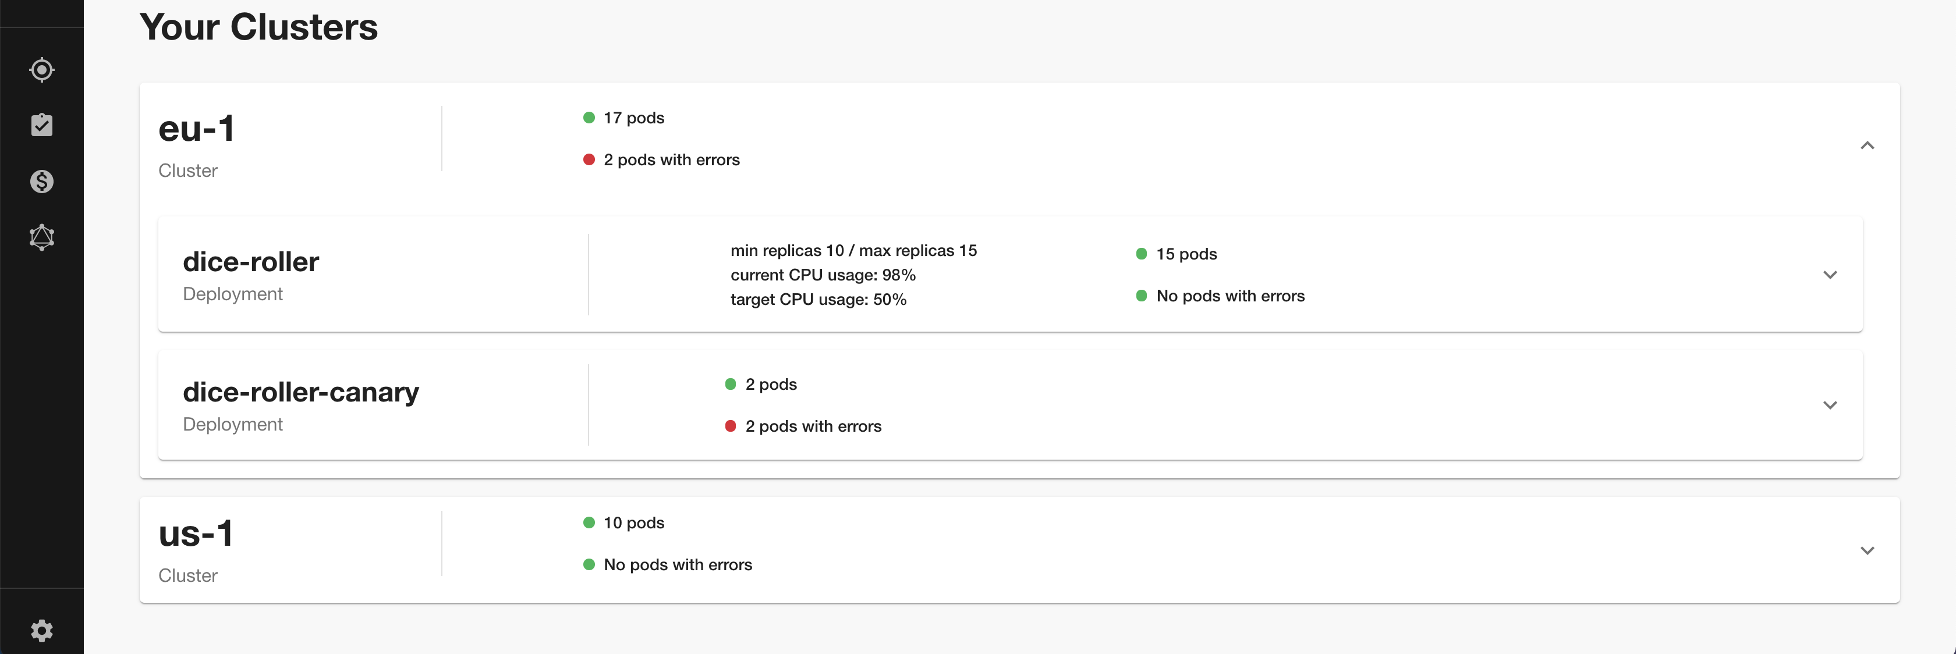Select the eu-1 cluster title
This screenshot has height=654, width=1956.
click(x=197, y=129)
